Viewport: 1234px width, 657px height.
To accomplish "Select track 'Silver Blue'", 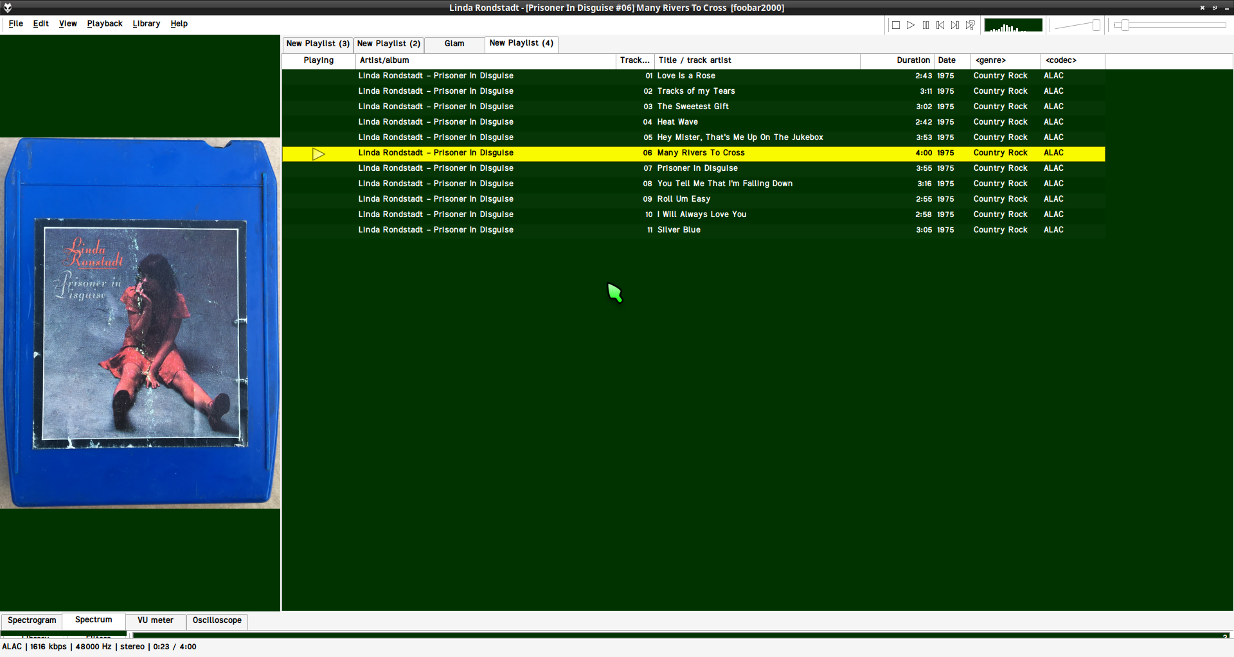I will [x=693, y=230].
